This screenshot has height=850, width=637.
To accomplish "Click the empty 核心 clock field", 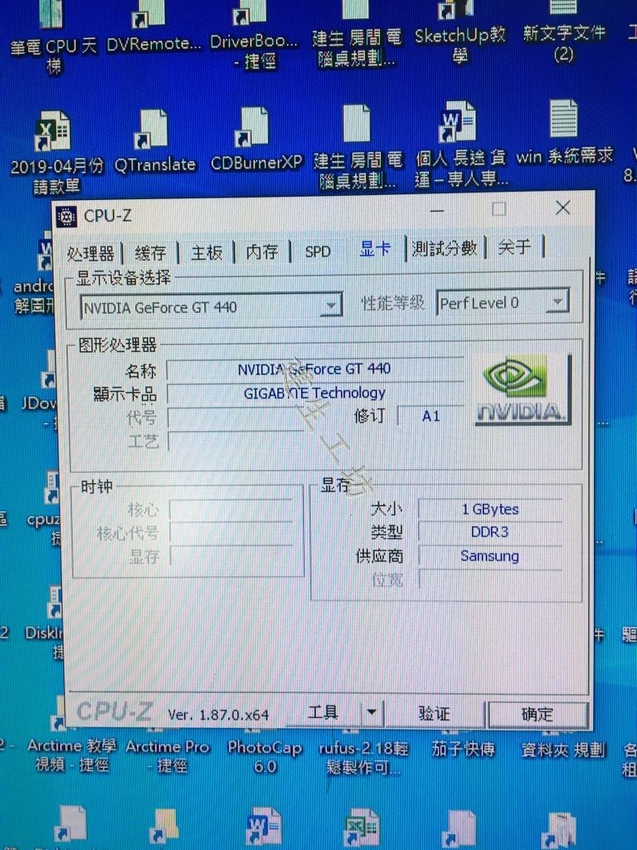I will [231, 510].
